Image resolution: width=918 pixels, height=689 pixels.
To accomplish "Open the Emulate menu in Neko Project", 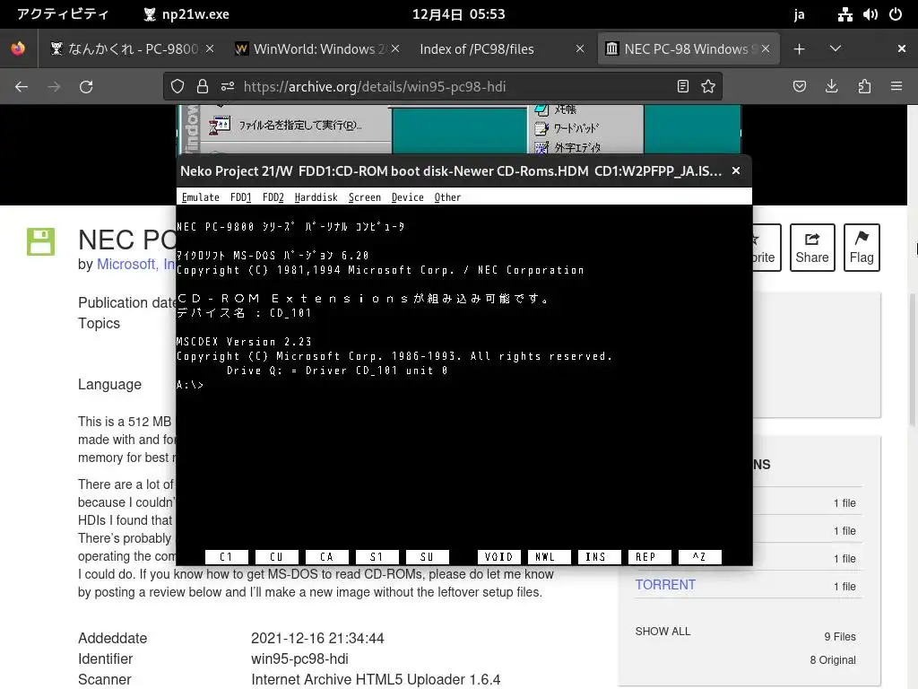I will [200, 197].
